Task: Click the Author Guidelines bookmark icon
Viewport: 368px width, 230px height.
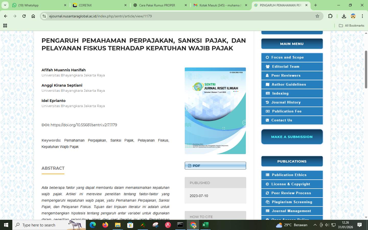Action: point(268,84)
